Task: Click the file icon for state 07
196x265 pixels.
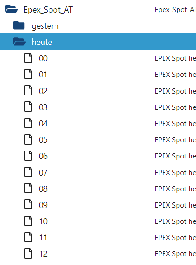Action: [28, 172]
